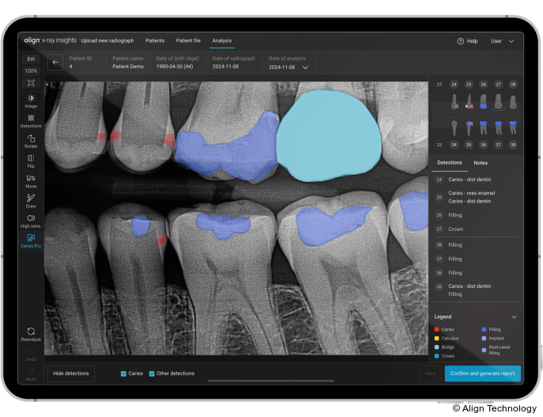Screen dimensions: 543x417
Task: Click the Save button
Action: tap(430, 373)
